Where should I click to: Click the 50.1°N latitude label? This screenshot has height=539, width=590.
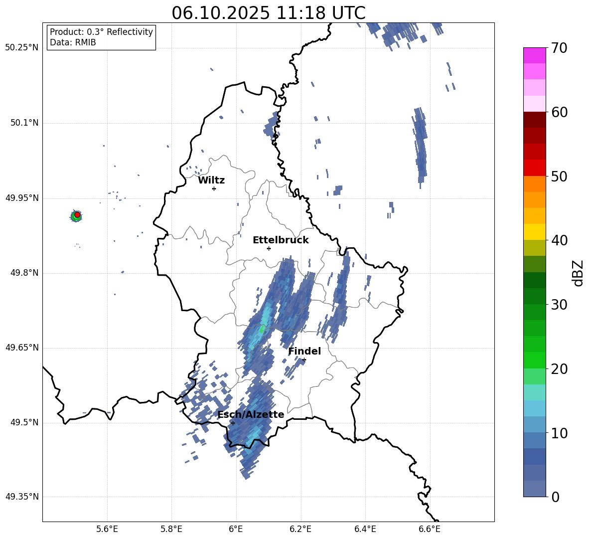coord(25,123)
